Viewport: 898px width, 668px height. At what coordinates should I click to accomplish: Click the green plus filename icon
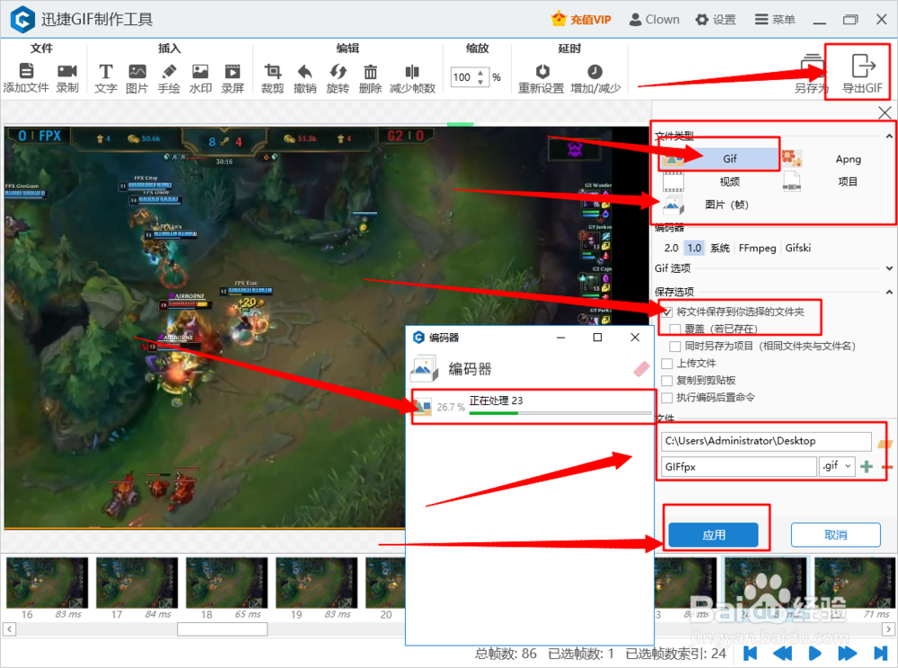[867, 467]
